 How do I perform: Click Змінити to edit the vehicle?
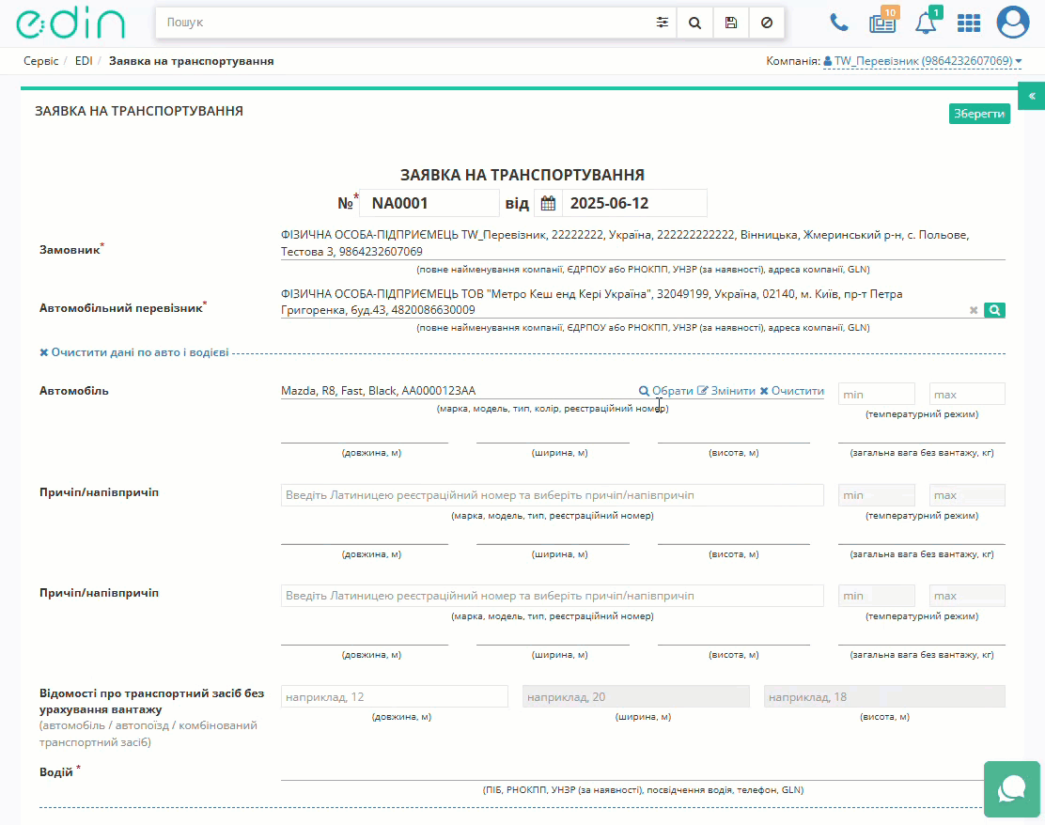point(725,391)
